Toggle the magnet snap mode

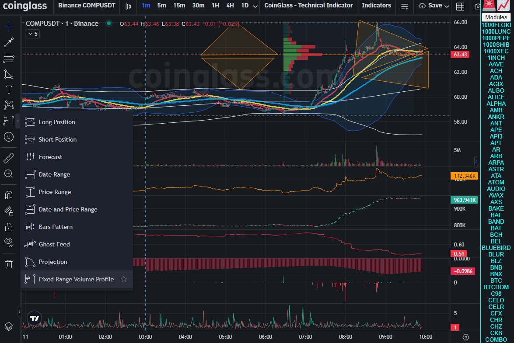tap(9, 195)
